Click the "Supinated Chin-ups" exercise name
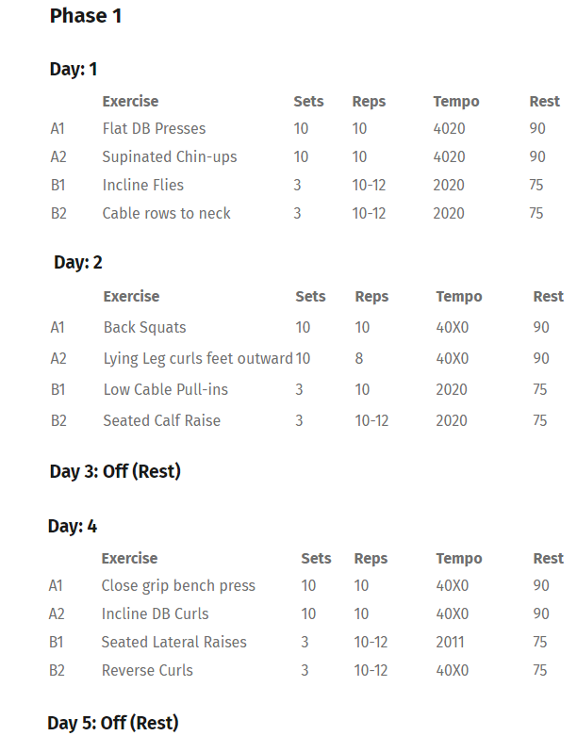 pyautogui.click(x=170, y=156)
